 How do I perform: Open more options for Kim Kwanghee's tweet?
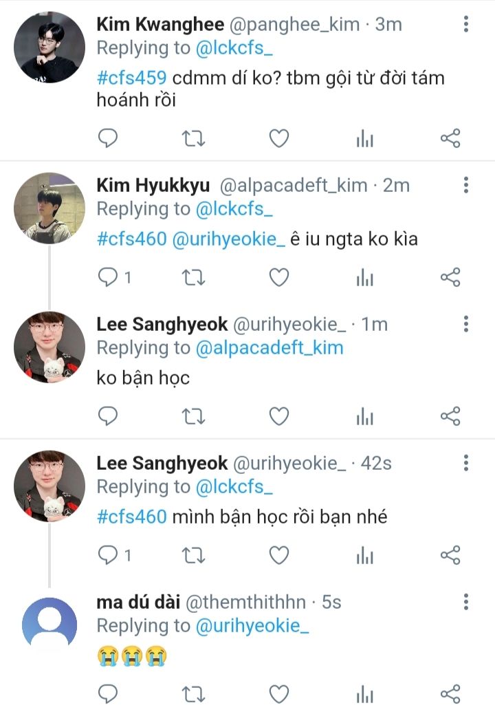(x=466, y=25)
